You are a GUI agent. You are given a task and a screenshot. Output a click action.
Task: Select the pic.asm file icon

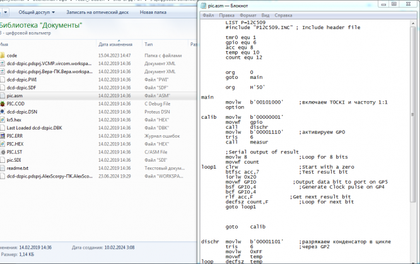point(3,96)
